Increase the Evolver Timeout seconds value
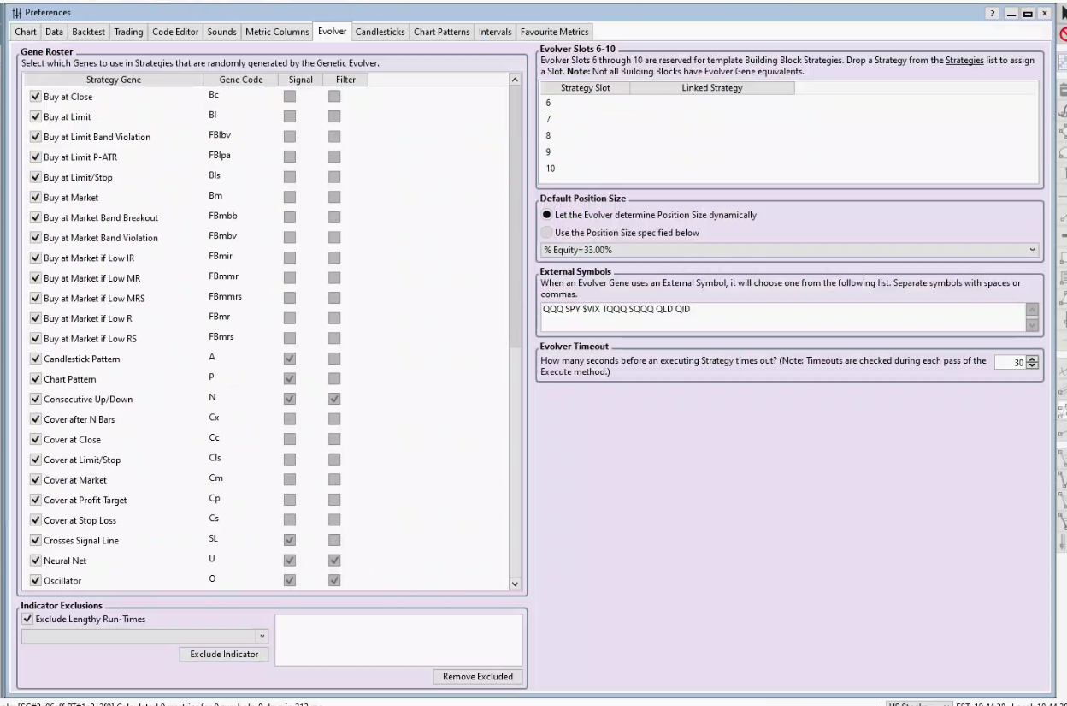The image size is (1067, 706). [x=1033, y=359]
